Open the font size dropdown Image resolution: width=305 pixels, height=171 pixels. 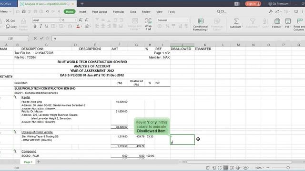[75, 20]
